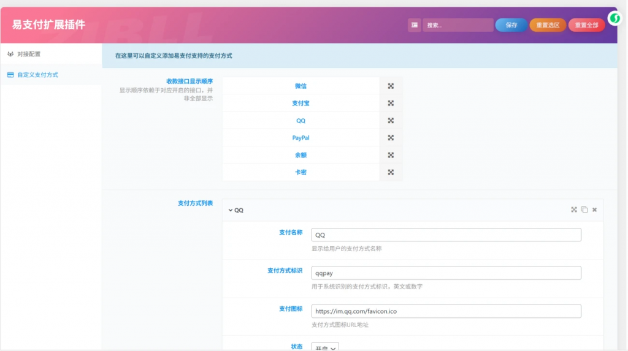
Task: Select the 自定义支付方式 sidebar tab
Action: [37, 75]
